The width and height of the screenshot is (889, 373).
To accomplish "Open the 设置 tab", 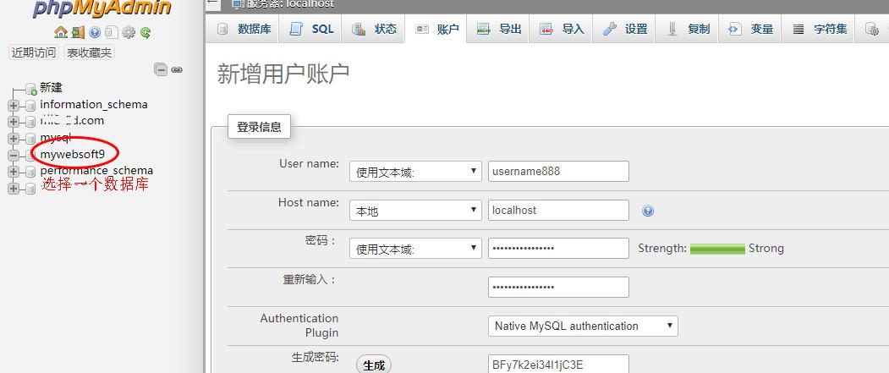I will [625, 29].
